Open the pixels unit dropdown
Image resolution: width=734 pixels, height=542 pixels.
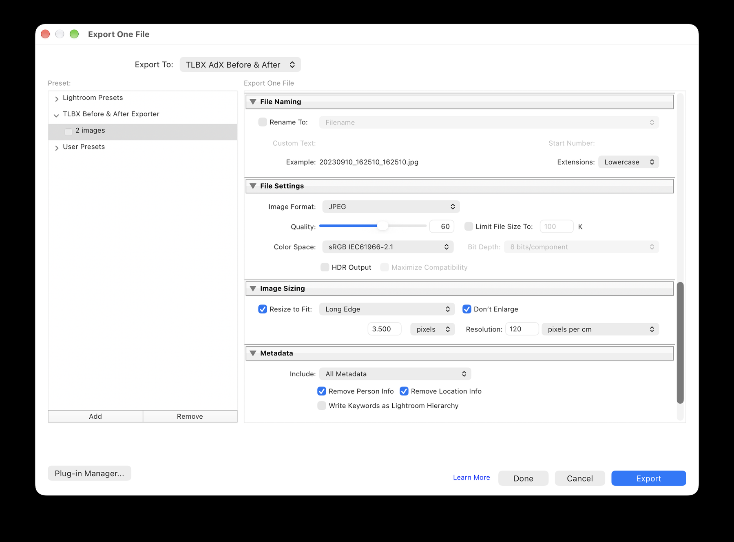pos(432,329)
